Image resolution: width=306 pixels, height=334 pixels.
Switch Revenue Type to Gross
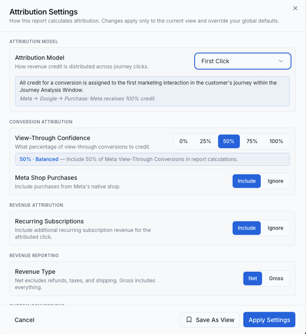[276, 278]
